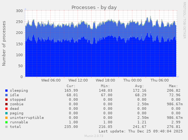Click sleeping minimum value 148.03
Viewport: 188px width, 140px height.
pyautogui.click(x=106, y=91)
